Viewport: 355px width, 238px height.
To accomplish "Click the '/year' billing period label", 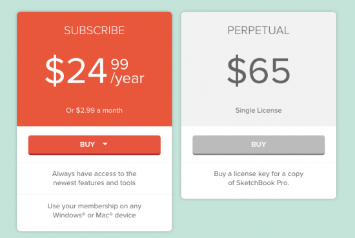I will [x=127, y=79].
